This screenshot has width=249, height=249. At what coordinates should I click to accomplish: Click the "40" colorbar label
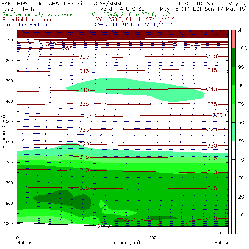(x=241, y=159)
